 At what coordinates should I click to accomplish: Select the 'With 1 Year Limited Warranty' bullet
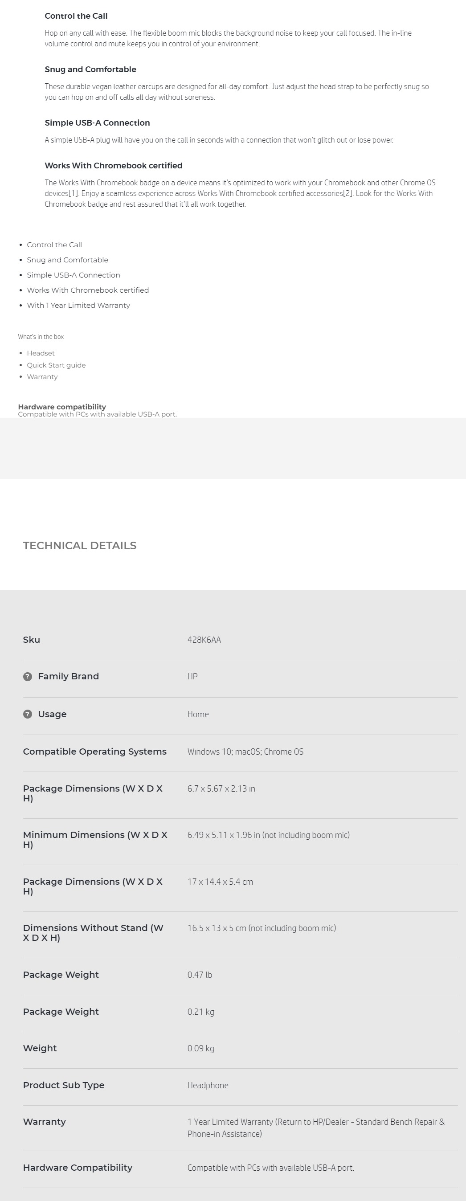coord(78,306)
